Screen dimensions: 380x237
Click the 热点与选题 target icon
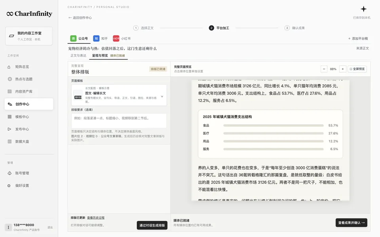click(9, 79)
